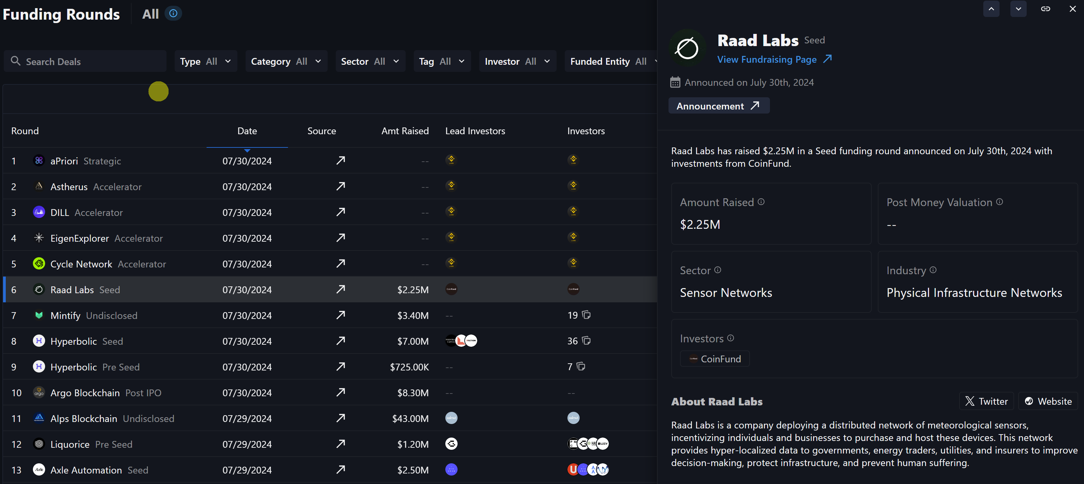Click Post Money Valuation info icon
Viewport: 1084px width, 484px height.
(x=999, y=202)
